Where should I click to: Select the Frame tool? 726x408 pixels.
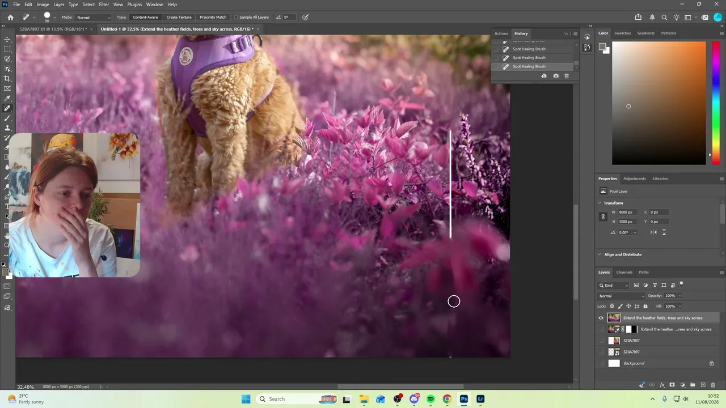tap(7, 88)
